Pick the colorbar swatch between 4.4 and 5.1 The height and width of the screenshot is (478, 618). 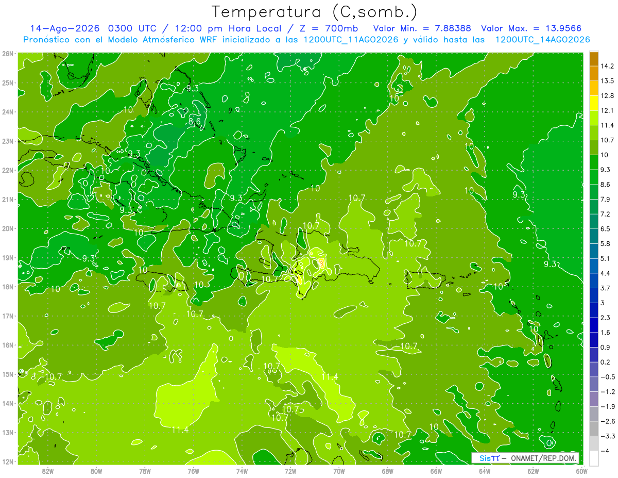[x=594, y=266]
